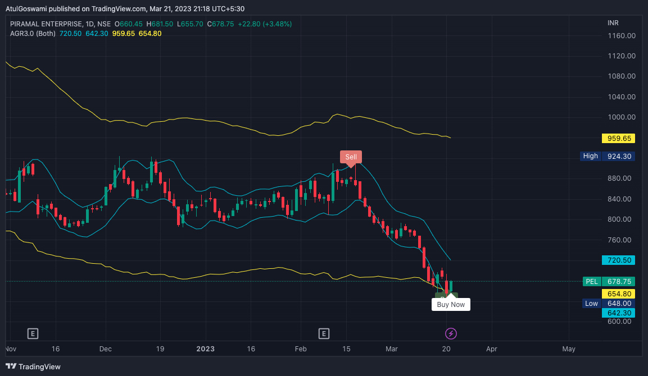Click the Feb label on time axis
This screenshot has height=376, width=648.
click(301, 349)
